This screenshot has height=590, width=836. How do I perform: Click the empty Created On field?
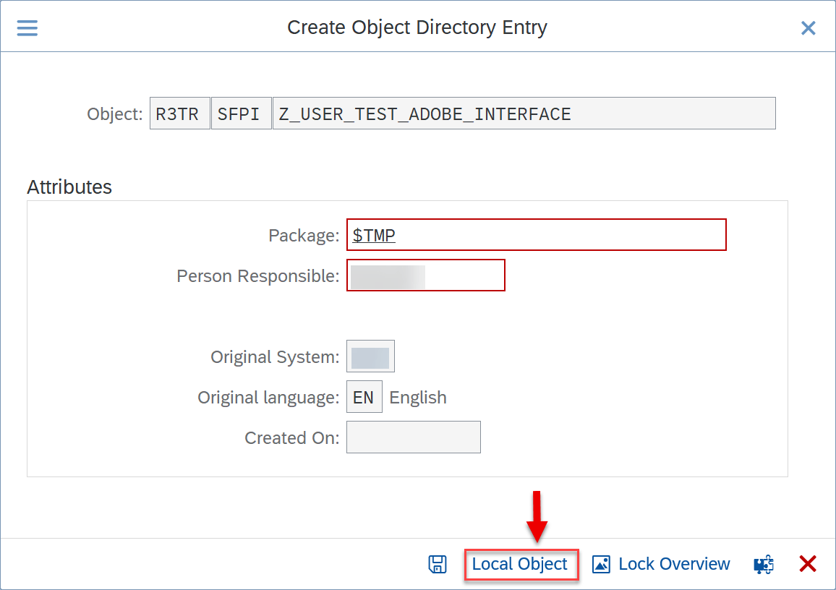pos(413,437)
